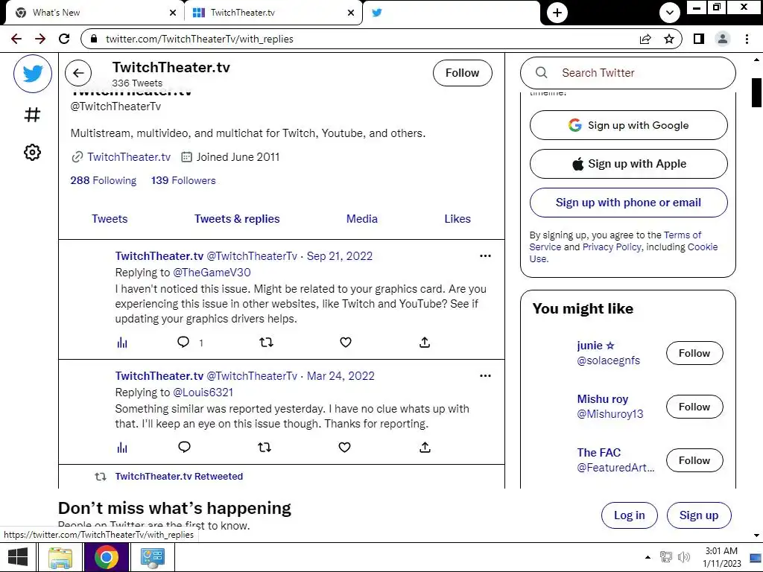Image resolution: width=763 pixels, height=572 pixels.
Task: Open the Sep 21, 2022 tweet date
Action: pos(339,256)
